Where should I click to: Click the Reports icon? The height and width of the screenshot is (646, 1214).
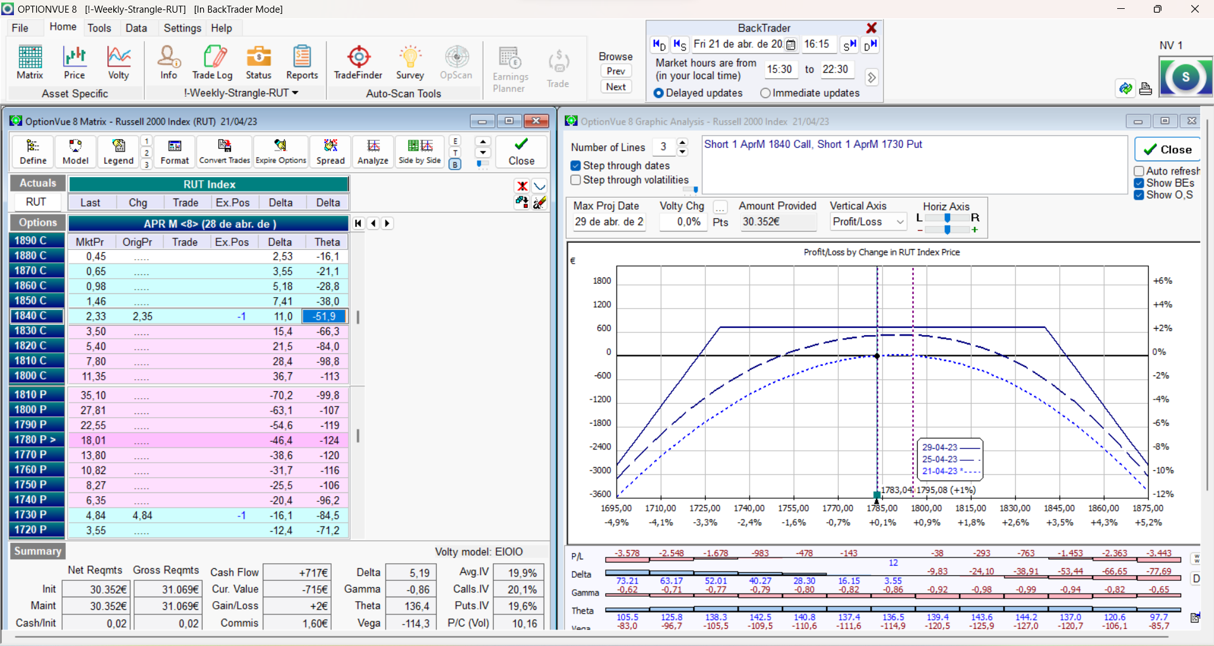[302, 63]
